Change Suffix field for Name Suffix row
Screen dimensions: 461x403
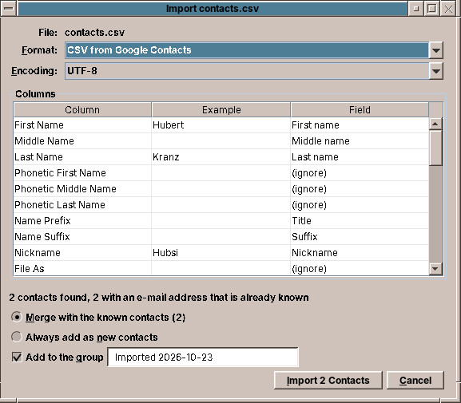(360, 237)
